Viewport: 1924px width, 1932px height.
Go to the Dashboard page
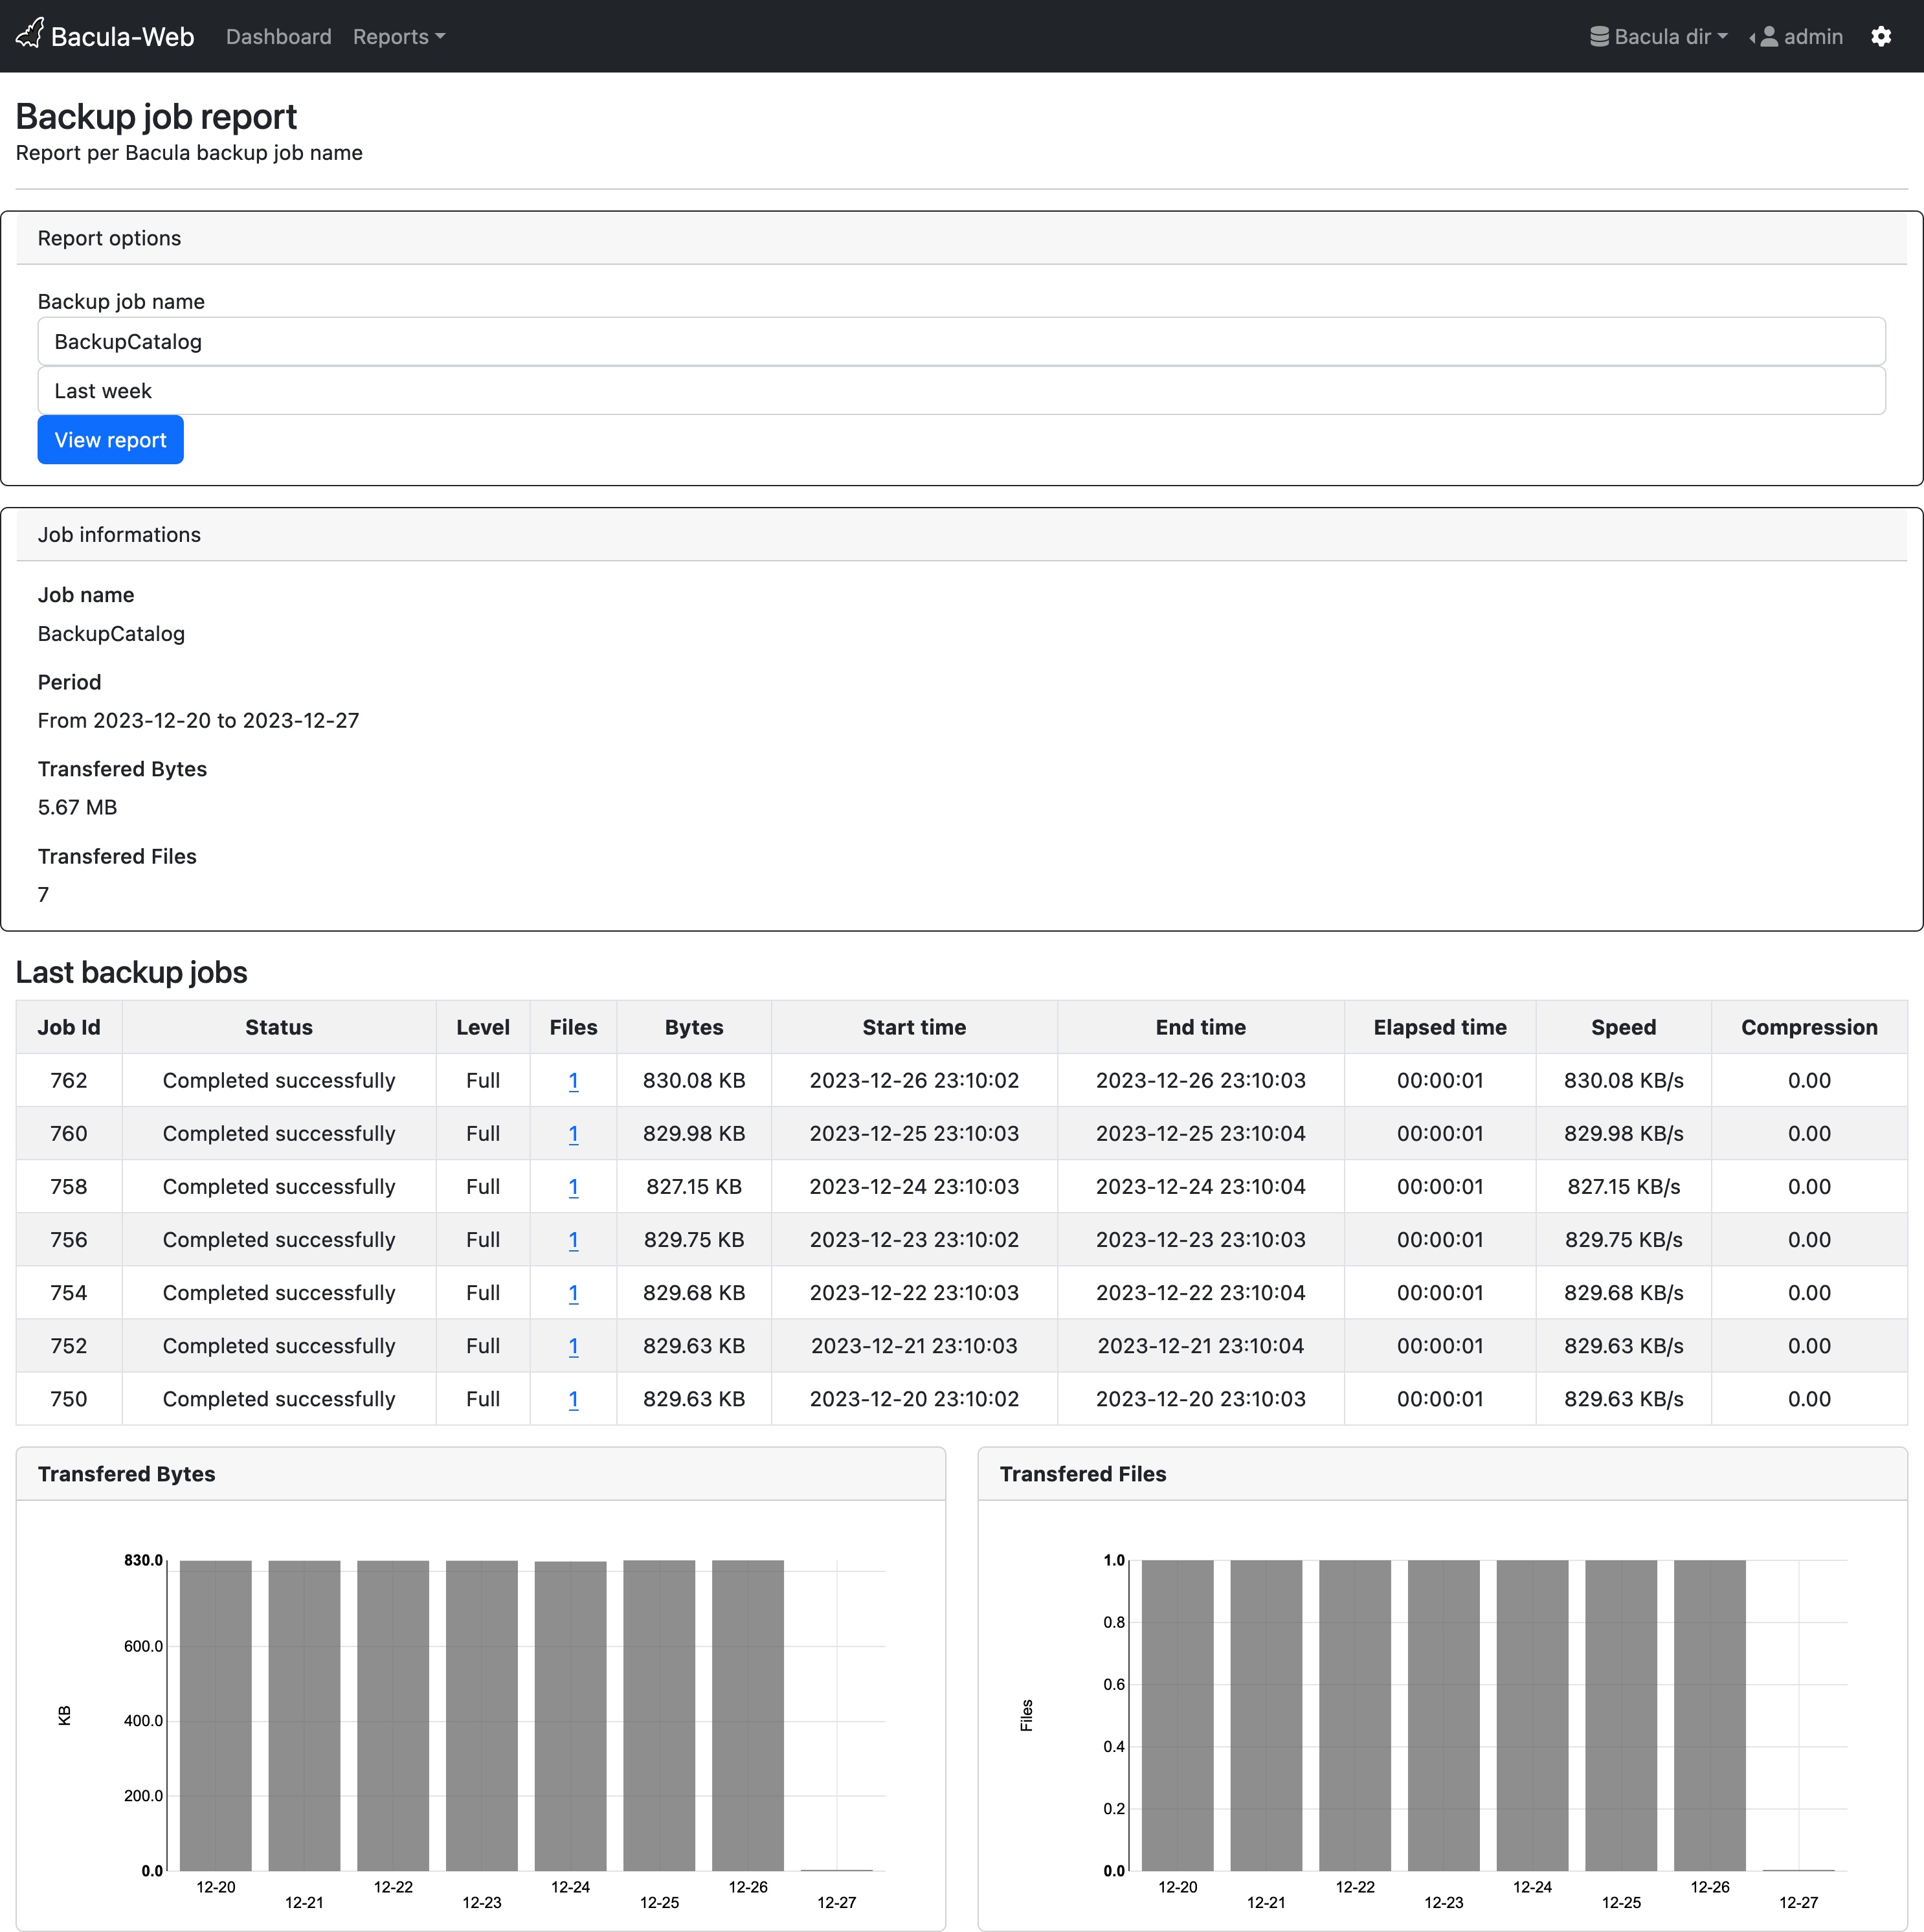pyautogui.click(x=278, y=37)
